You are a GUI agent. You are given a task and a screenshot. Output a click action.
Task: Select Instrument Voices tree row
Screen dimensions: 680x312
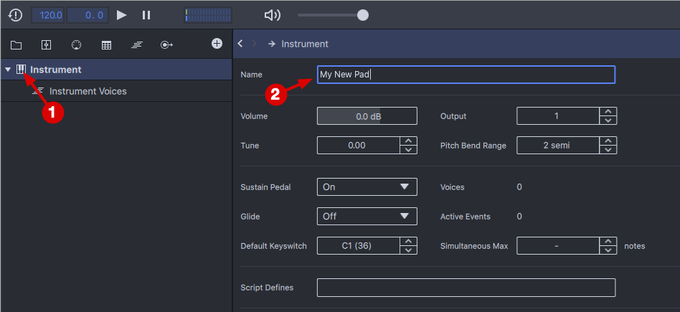coord(116,91)
